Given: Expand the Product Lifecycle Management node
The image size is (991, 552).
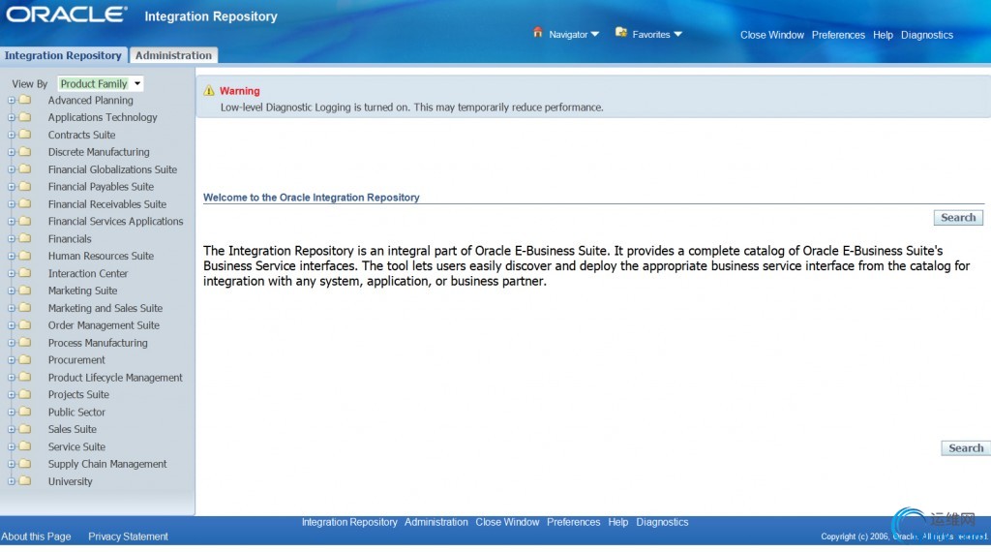Looking at the screenshot, I should point(12,378).
